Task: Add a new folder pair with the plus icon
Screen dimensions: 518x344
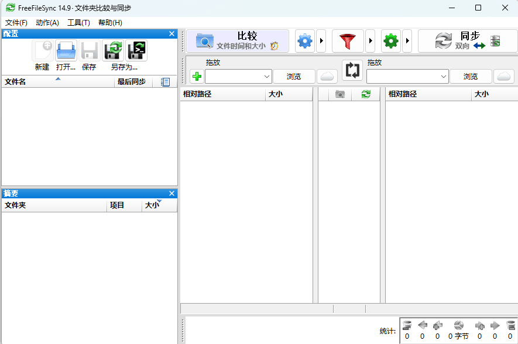Action: pos(197,76)
